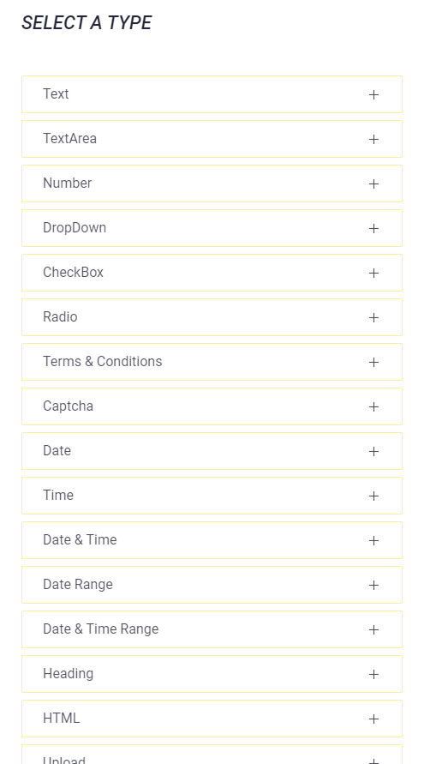Expand the Date type row
This screenshot has width=424, height=764.
pyautogui.click(x=212, y=451)
